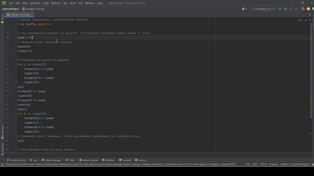Click line number 5 in the gutter

click(x=8, y=38)
